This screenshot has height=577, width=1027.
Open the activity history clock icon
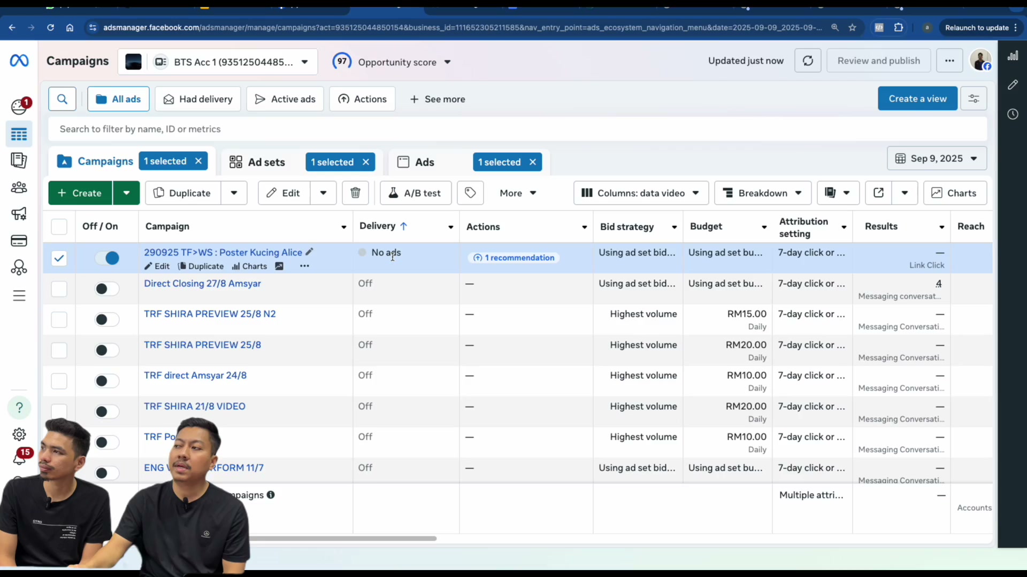pos(1013,114)
